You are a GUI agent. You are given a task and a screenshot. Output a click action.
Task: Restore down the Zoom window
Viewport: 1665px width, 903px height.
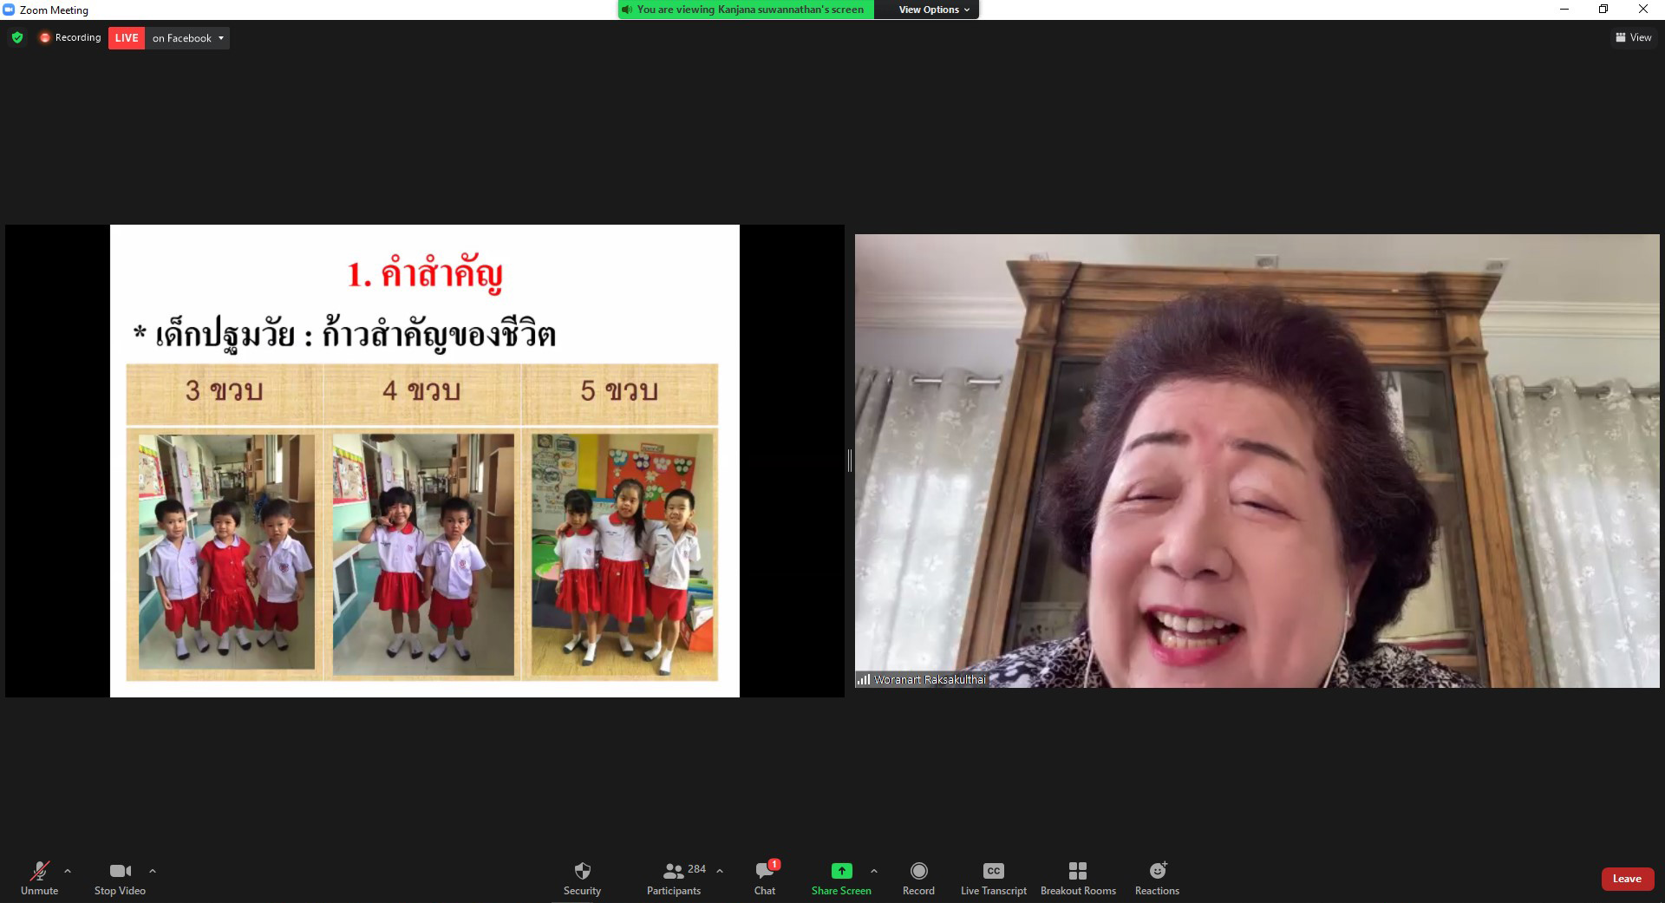tap(1603, 10)
